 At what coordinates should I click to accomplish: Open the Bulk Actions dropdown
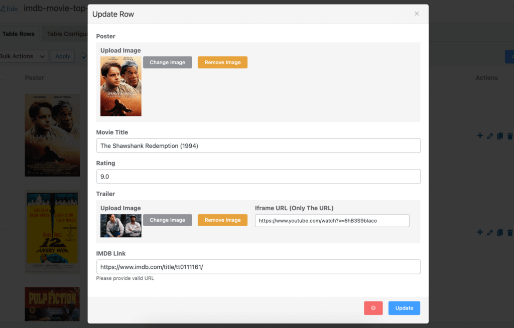pos(23,56)
